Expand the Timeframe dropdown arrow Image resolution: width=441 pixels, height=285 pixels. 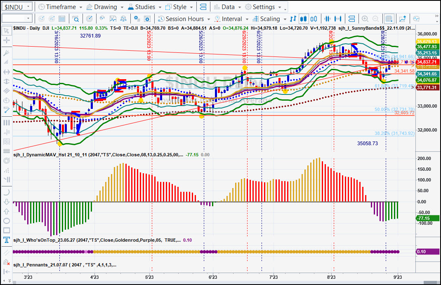point(81,7)
